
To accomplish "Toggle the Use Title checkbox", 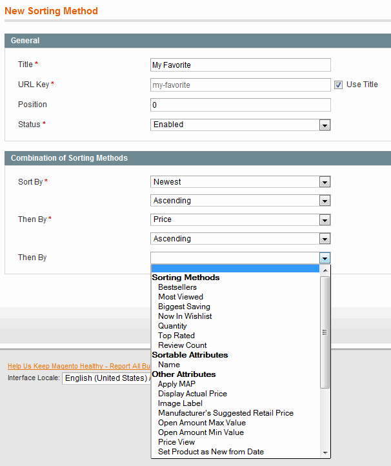I will [x=338, y=85].
